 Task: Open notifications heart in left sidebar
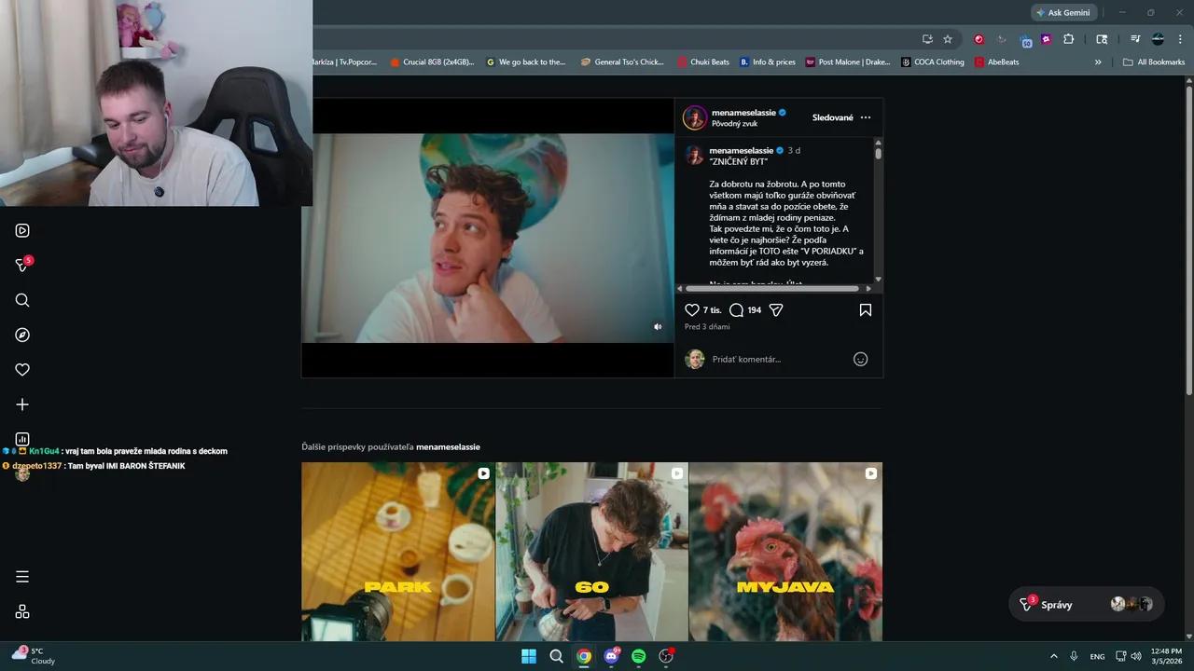tap(22, 370)
